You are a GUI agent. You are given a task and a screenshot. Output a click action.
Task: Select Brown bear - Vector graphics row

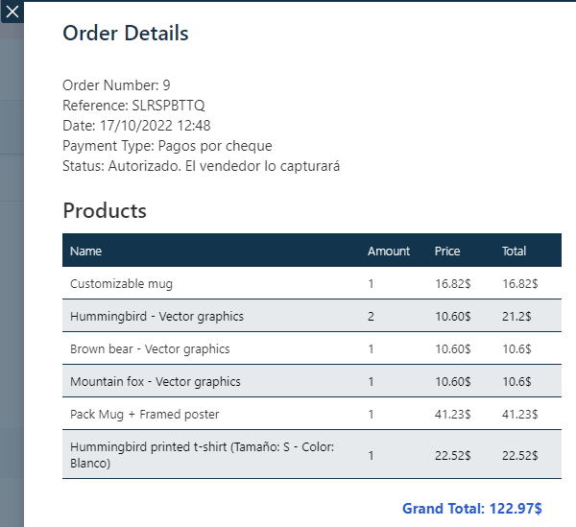click(x=150, y=349)
